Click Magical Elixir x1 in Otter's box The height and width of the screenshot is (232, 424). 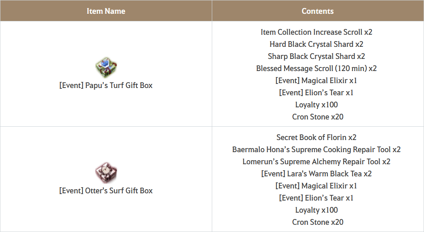pyautogui.click(x=316, y=186)
